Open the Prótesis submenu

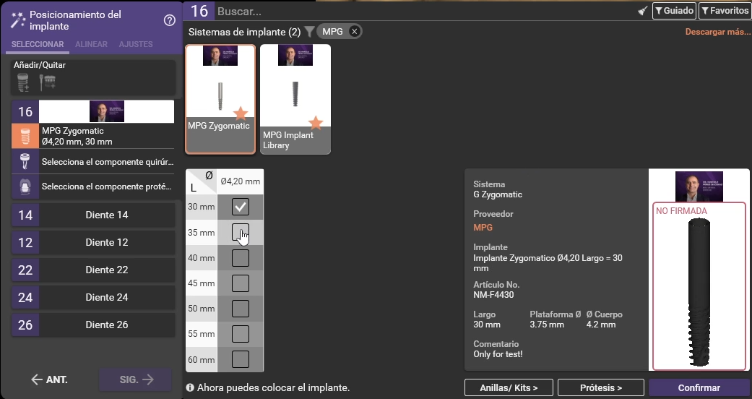click(x=600, y=388)
